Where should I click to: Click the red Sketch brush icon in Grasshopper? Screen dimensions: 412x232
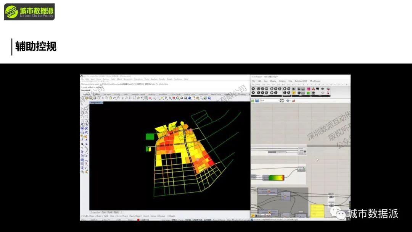293,101
